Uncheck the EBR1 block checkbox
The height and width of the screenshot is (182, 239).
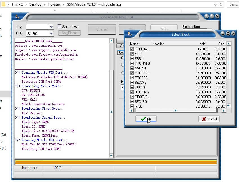click(x=132, y=58)
